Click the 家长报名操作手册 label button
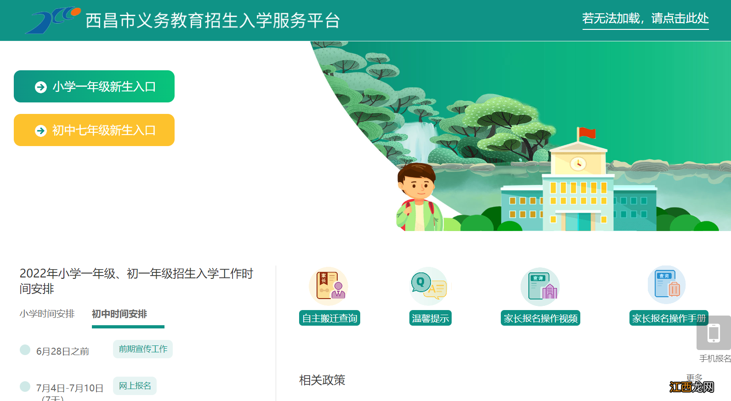This screenshot has height=401, width=731. point(669,318)
